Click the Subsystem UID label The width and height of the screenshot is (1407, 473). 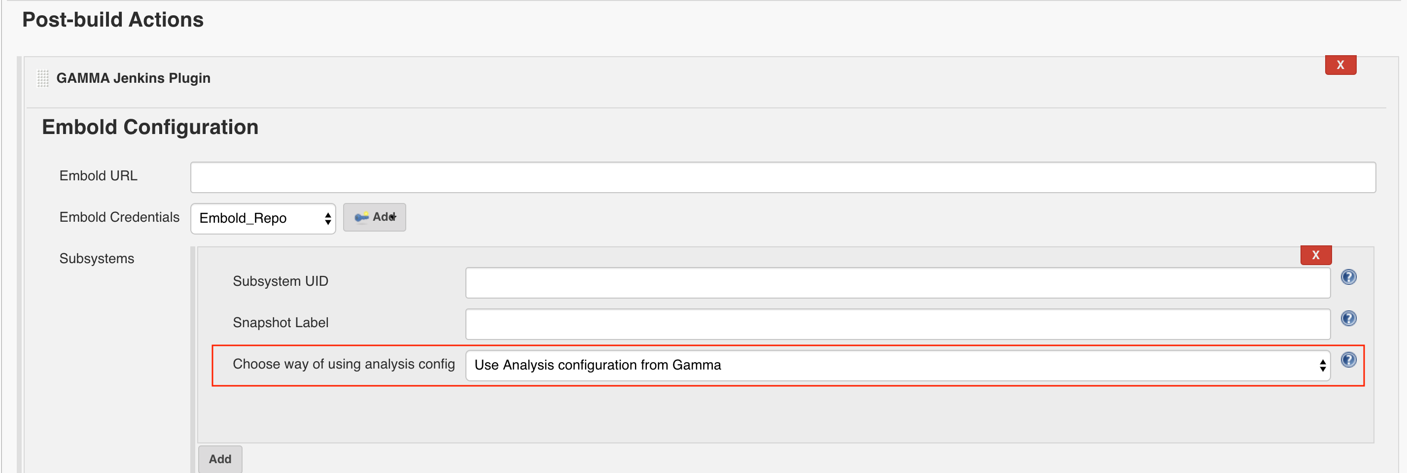(280, 281)
